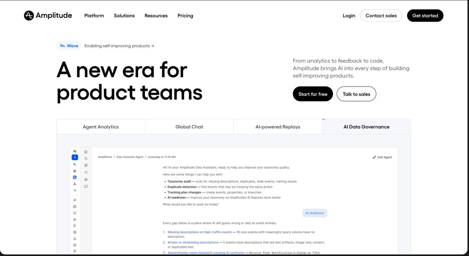Viewport: 469px width, 256px height.
Task: Click the monitor screen icon in sidebar
Action: pyautogui.click(x=75, y=213)
